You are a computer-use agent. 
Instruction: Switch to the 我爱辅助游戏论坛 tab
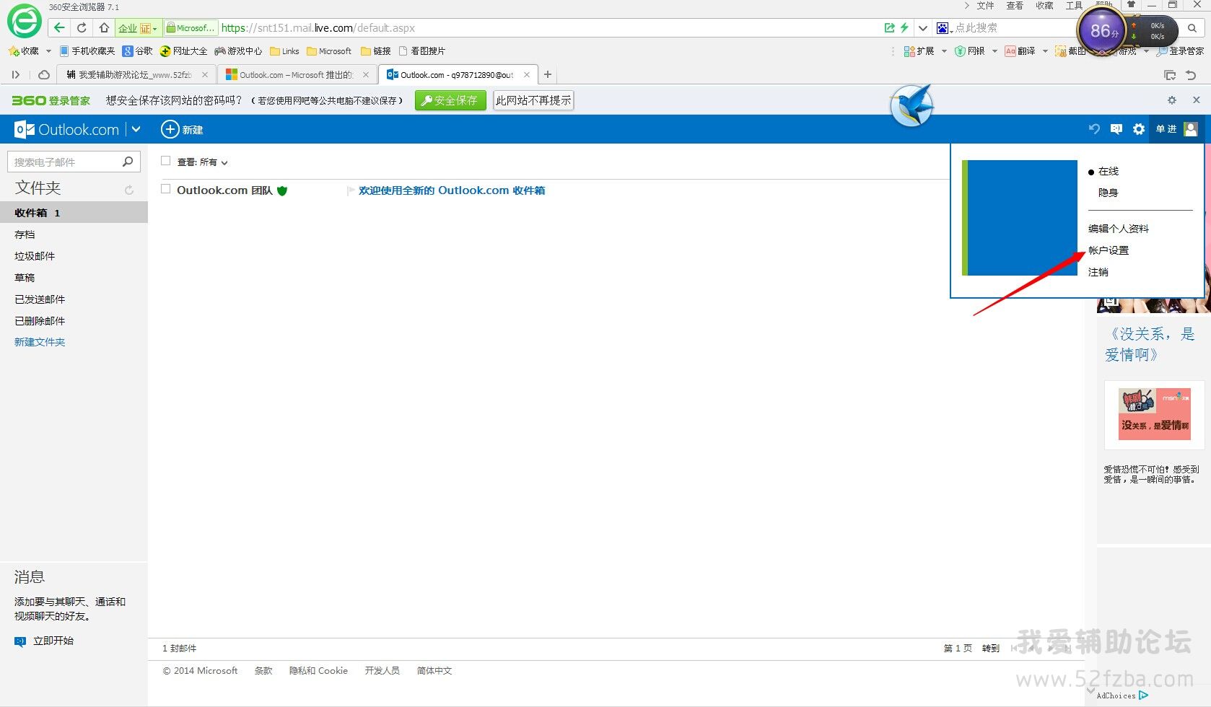tap(136, 74)
